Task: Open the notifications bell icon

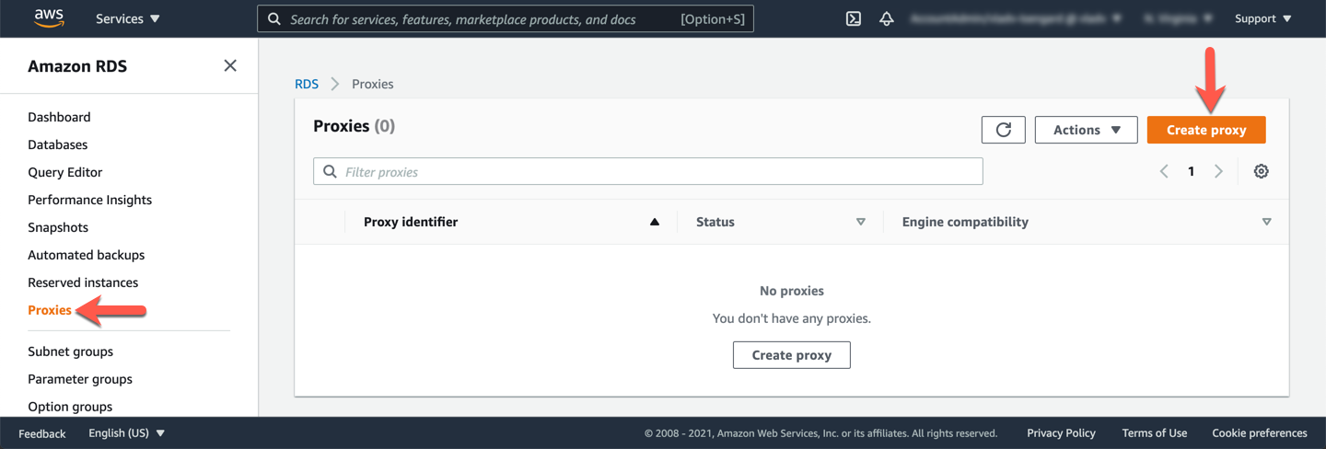Action: point(887,18)
